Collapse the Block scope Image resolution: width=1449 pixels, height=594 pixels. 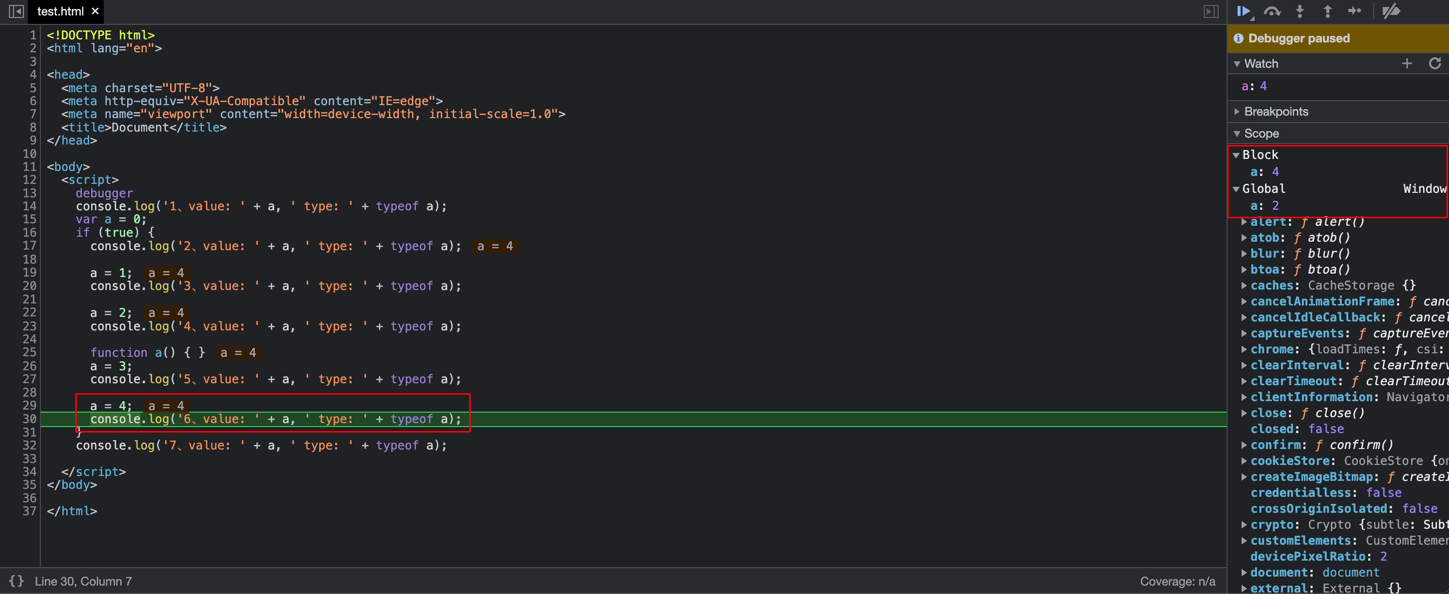coord(1236,155)
